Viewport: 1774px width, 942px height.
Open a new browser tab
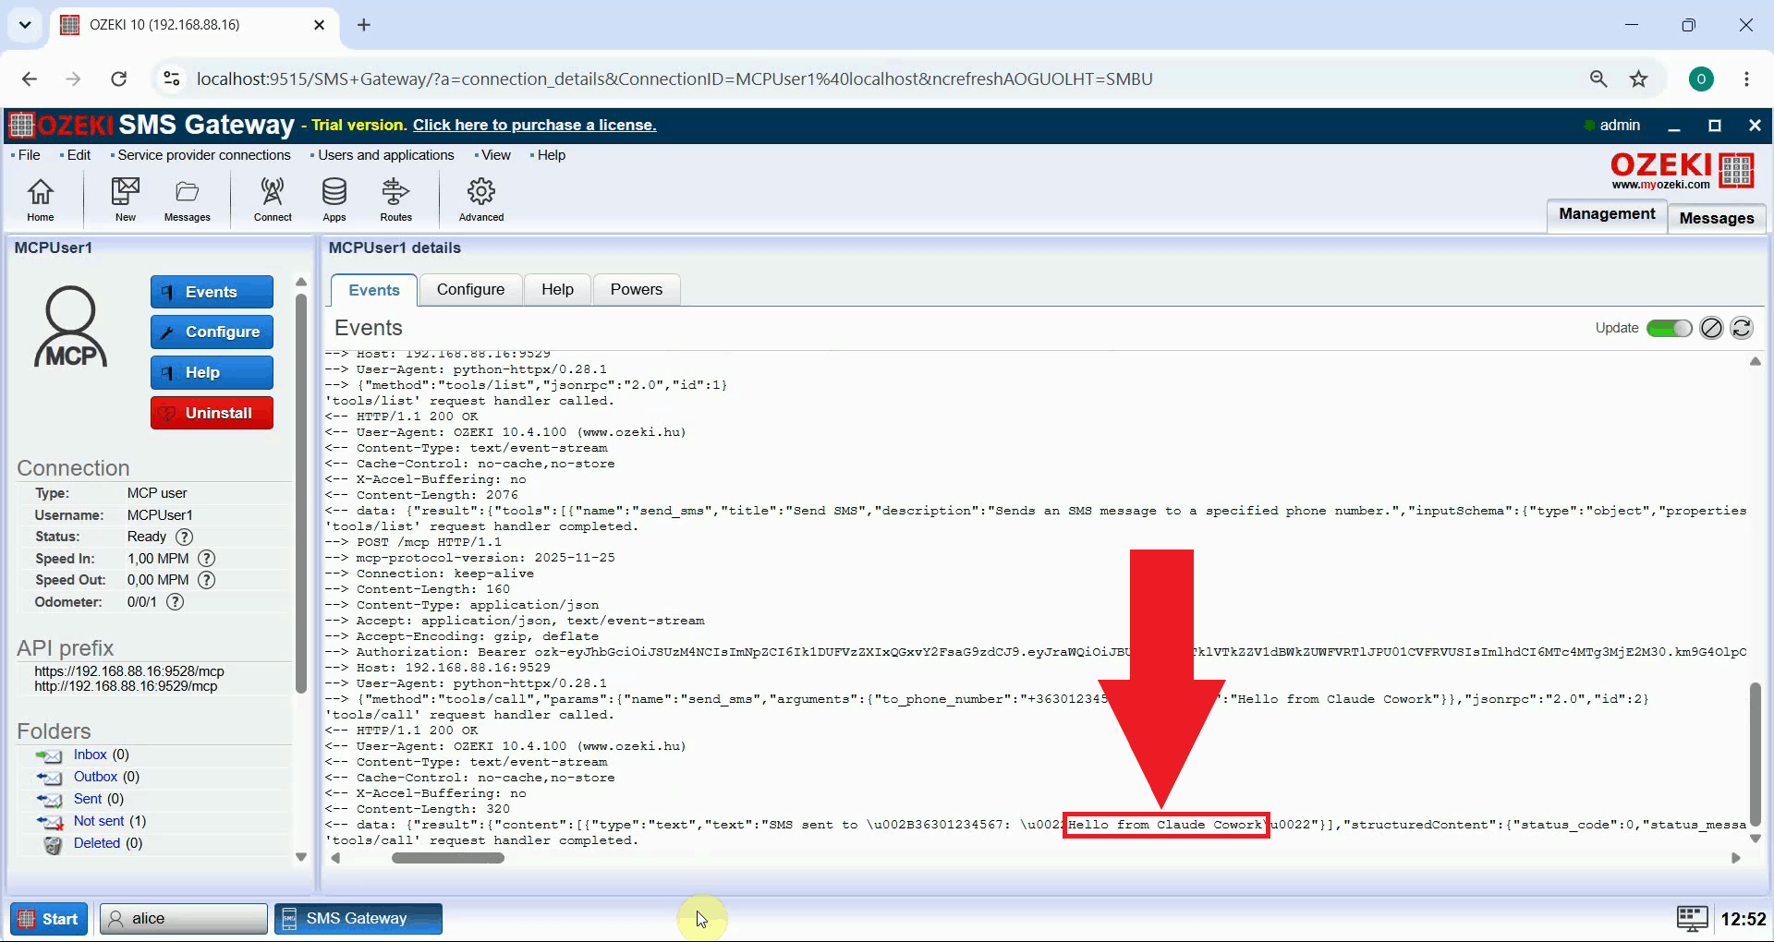click(x=364, y=25)
